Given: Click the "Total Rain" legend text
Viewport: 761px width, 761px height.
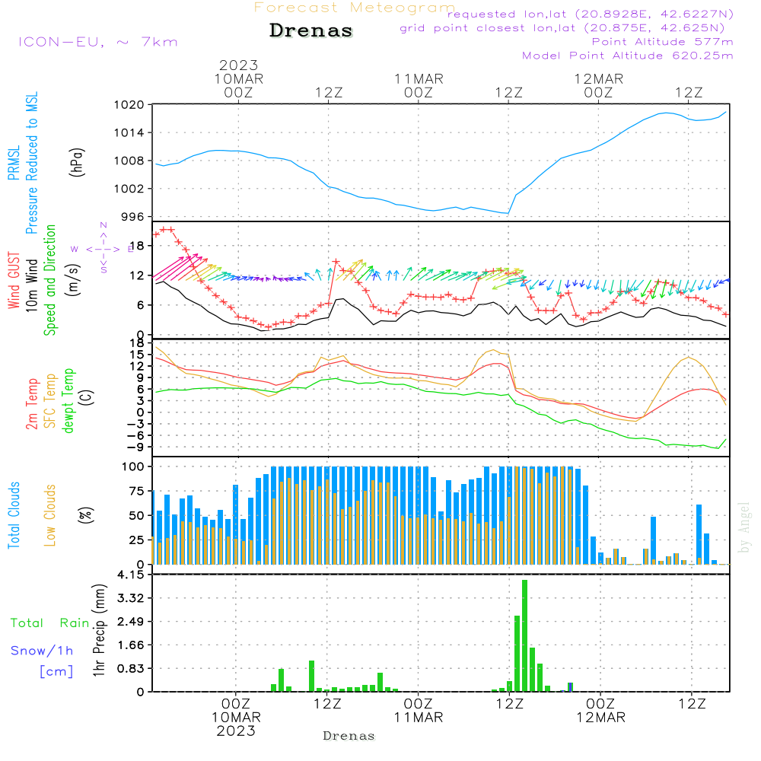Looking at the screenshot, I should click(49, 622).
